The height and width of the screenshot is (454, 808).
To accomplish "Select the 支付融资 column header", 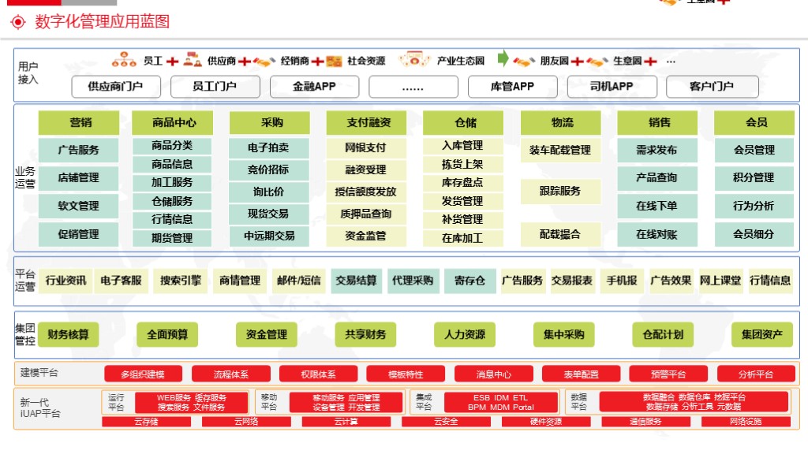I will pyautogui.click(x=366, y=122).
